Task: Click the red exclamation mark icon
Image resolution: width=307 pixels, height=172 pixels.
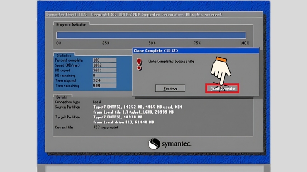Action: pyautogui.click(x=140, y=63)
